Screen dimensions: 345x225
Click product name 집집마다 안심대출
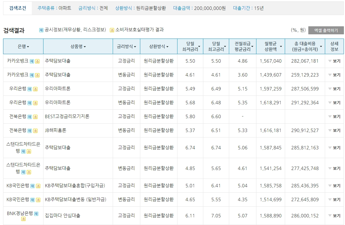click(x=62, y=216)
